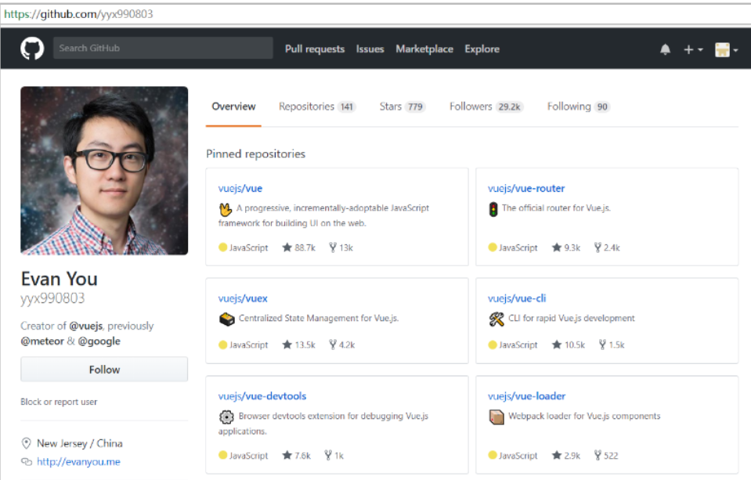Image resolution: width=751 pixels, height=480 pixels.
Task: Click the JavaScript language dot in vue-router
Action: pyautogui.click(x=493, y=247)
